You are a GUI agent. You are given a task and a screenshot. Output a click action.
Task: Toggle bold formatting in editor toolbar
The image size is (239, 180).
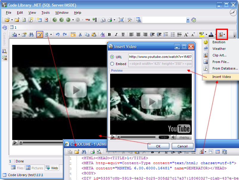109,35
